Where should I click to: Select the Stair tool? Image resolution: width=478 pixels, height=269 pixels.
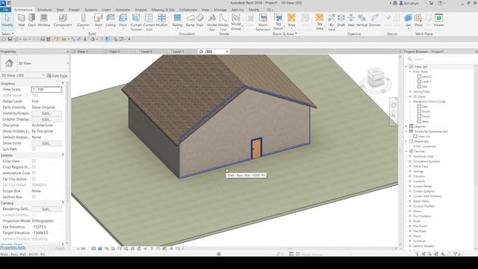click(200, 20)
